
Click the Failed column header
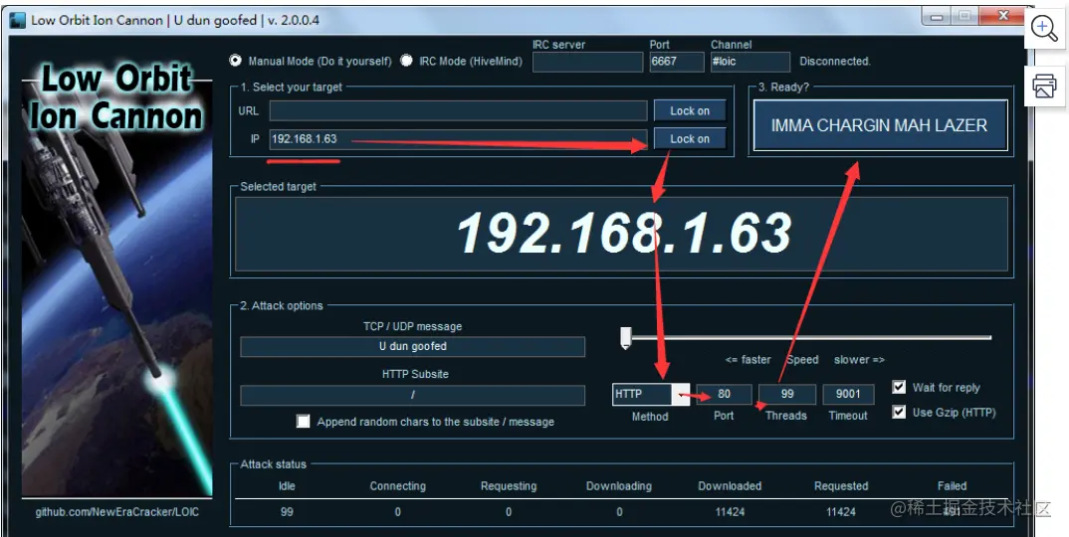[x=952, y=486]
